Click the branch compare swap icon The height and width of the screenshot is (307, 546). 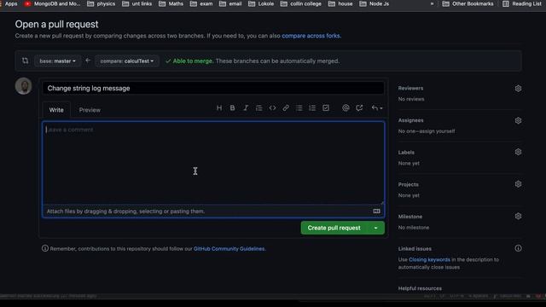(x=25, y=61)
